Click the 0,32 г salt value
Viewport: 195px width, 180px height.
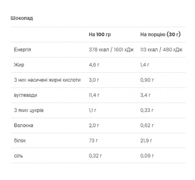coord(95,156)
